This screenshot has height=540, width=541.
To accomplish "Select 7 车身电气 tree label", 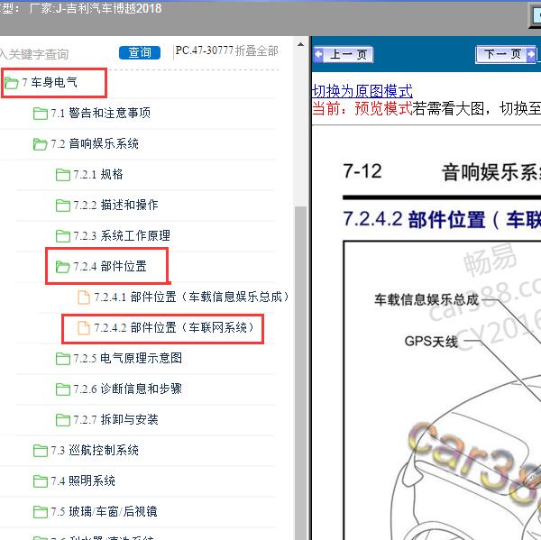I will [x=50, y=82].
